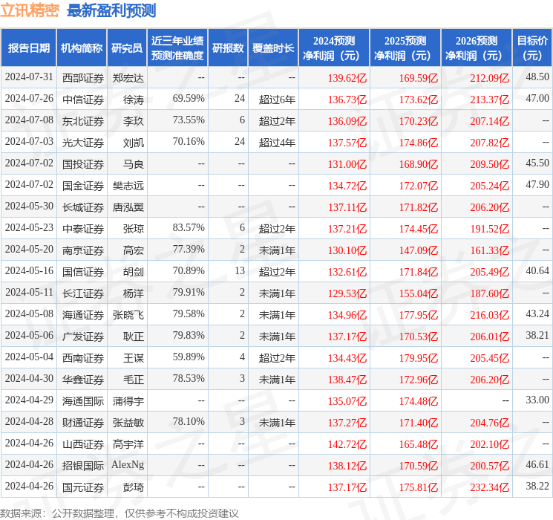Screen dimensions: 553x520
Task: Click target price 33.00
Action: 537,400
